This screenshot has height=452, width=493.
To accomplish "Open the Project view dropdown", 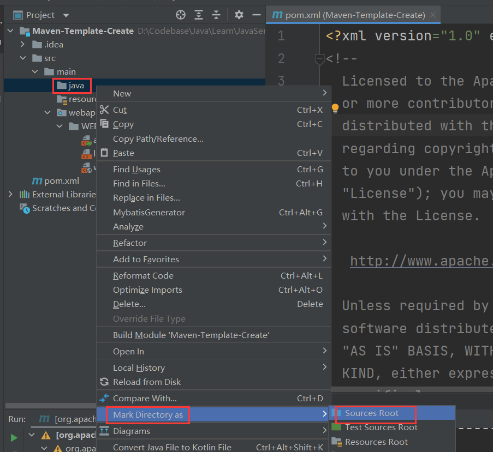I will 66,15.
